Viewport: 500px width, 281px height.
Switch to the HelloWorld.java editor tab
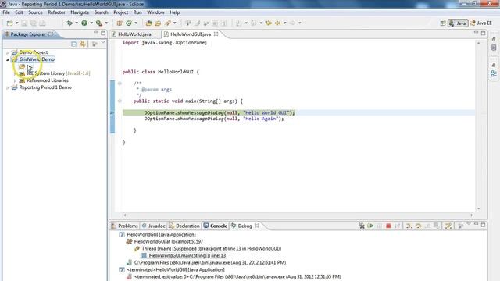(131, 34)
